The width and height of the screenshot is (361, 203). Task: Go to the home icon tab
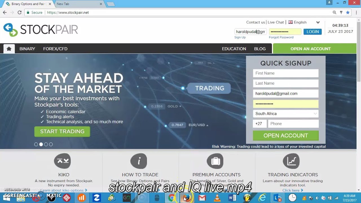tap(9, 49)
